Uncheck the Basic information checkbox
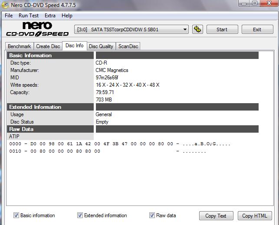 pyautogui.click(x=16, y=215)
